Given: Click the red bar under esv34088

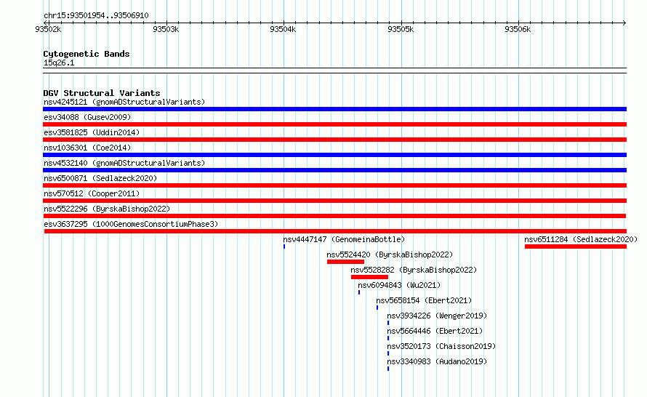Looking at the screenshot, I should [334, 124].
